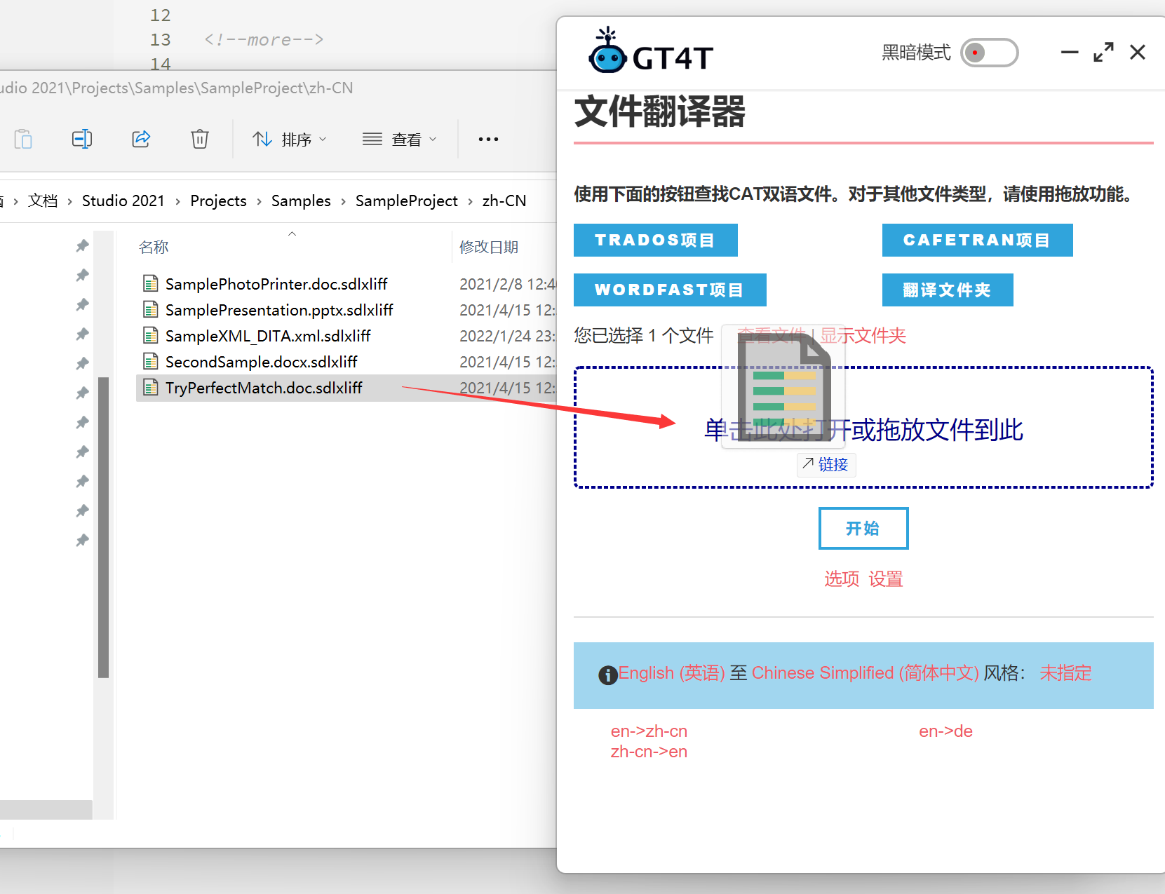Viewport: 1165px width, 894px height.
Task: Click the delete trash icon
Action: 200,139
